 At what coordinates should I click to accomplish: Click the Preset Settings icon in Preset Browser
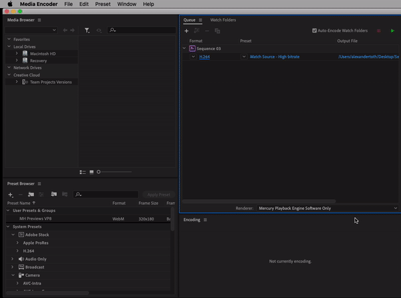[41, 194]
